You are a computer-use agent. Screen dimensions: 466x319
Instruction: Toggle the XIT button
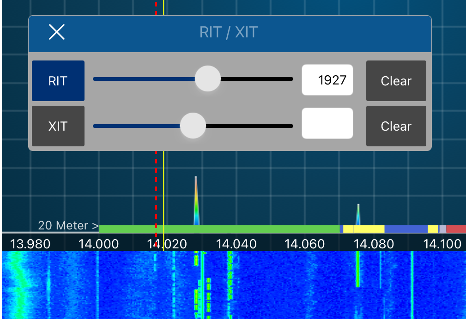[58, 126]
